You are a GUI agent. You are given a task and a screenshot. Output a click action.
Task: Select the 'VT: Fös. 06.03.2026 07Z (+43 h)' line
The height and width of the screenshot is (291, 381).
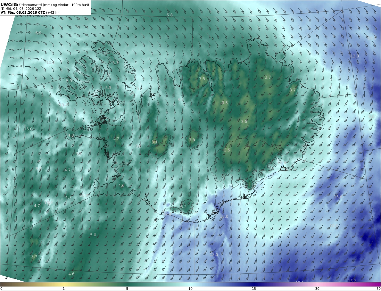tap(29, 12)
